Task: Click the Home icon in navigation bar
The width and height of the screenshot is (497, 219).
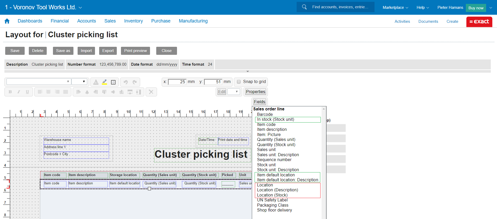Action: 7,21
